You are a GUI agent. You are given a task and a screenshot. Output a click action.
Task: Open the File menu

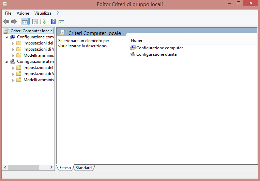tap(8, 13)
